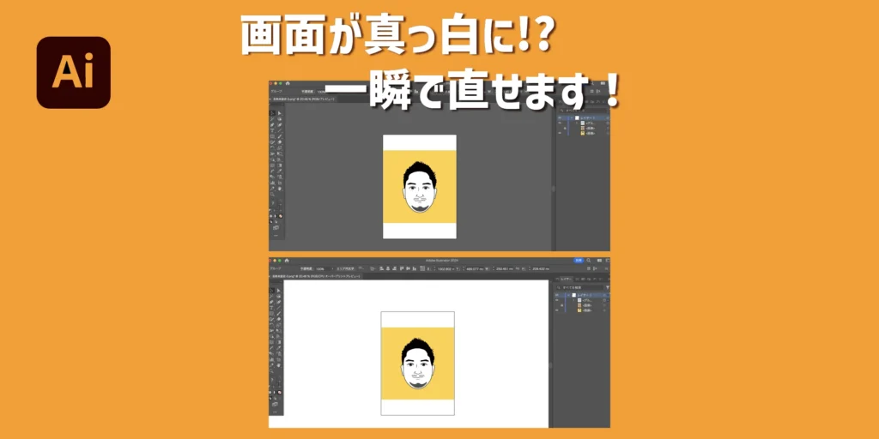Choose the Magic Wand tool in lower window

point(272,296)
